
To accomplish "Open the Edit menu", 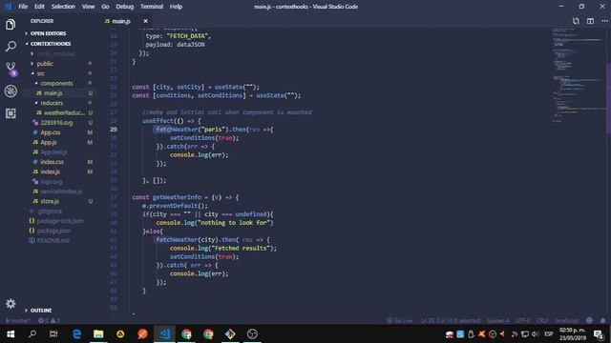I will point(39,7).
